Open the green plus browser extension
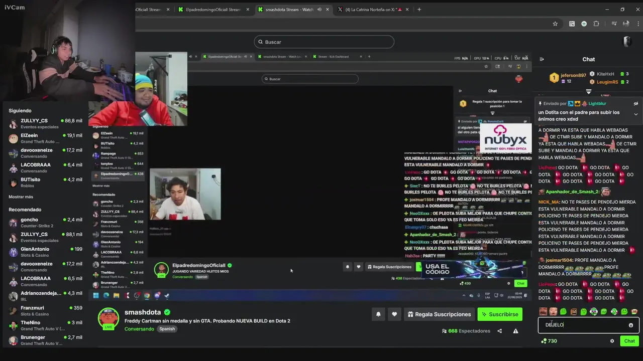This screenshot has height=361, width=643. click(584, 24)
